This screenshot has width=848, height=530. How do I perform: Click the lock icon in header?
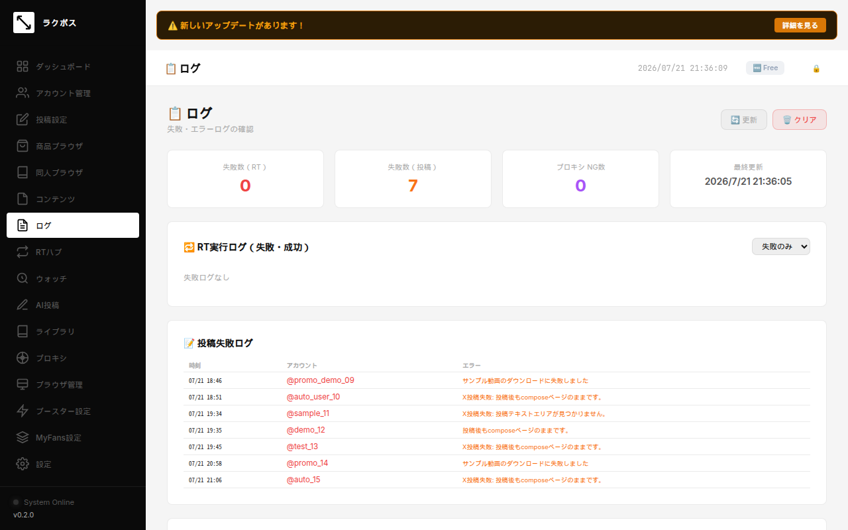[x=816, y=68]
